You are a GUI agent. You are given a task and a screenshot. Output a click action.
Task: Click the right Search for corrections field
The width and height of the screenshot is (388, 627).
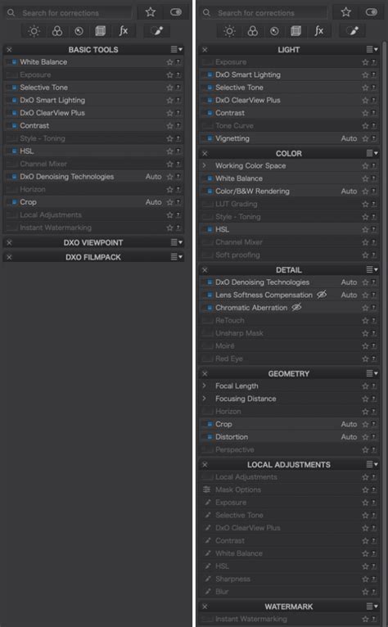tap(264, 13)
